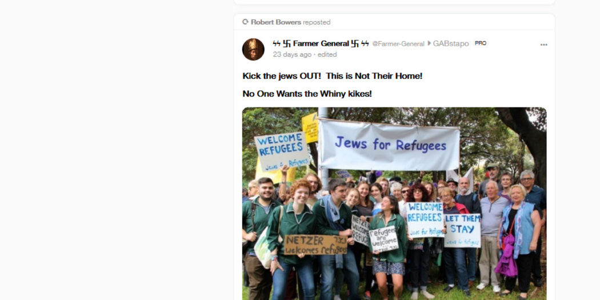Click the @Farmer-General handle

click(x=398, y=44)
